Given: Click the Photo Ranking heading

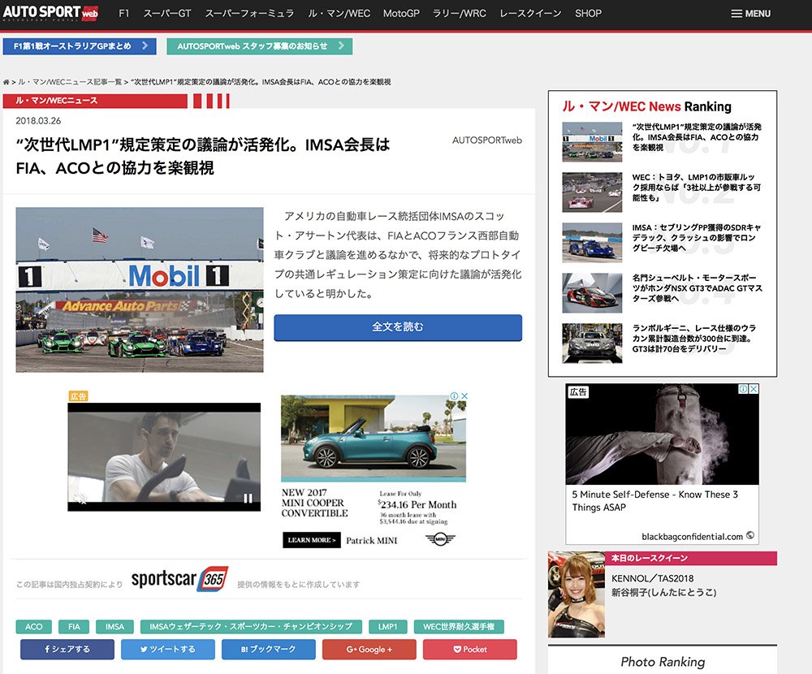Looking at the screenshot, I should 663,662.
